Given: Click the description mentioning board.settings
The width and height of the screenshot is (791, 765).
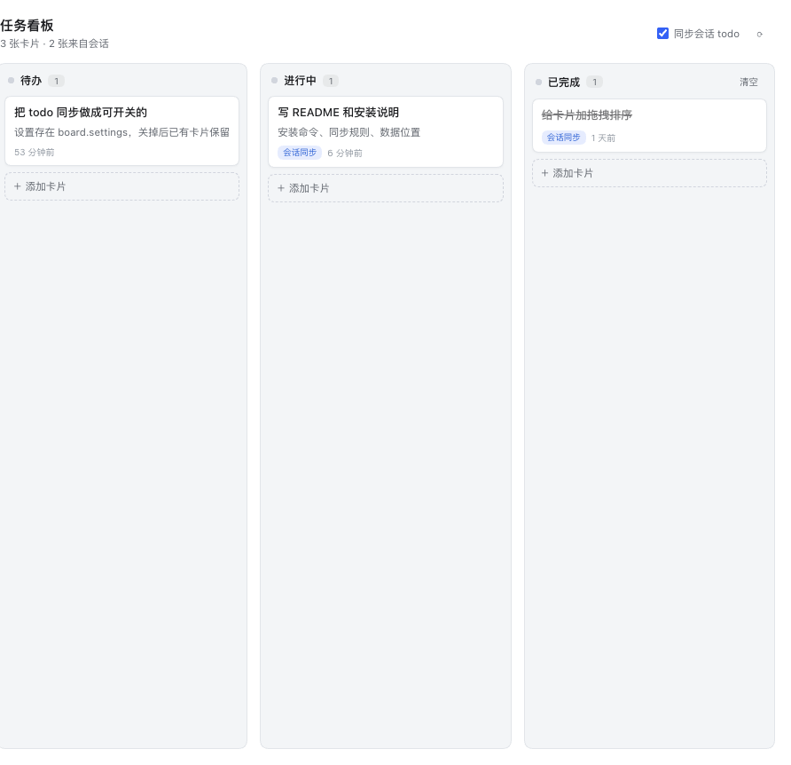Looking at the screenshot, I should [121, 132].
